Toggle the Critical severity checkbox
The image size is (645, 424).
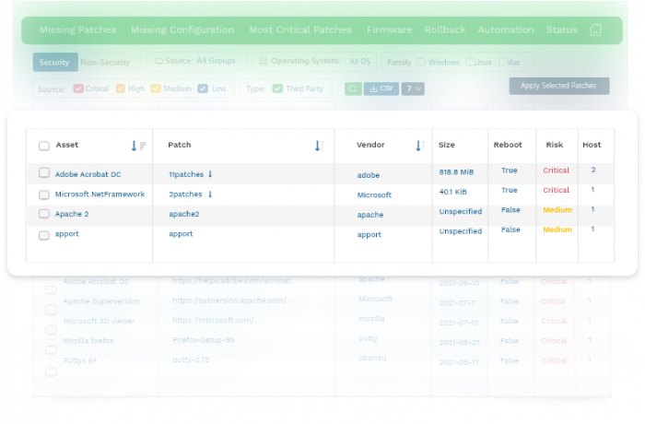tap(78, 88)
